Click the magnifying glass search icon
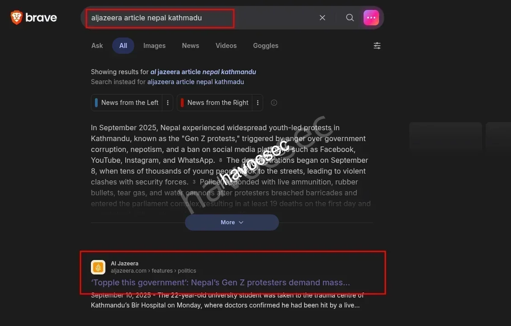Screen dimensions: 511x326 click(350, 18)
